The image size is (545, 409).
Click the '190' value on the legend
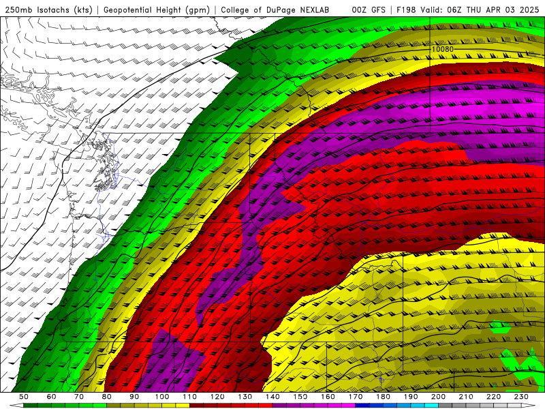tap(411, 397)
